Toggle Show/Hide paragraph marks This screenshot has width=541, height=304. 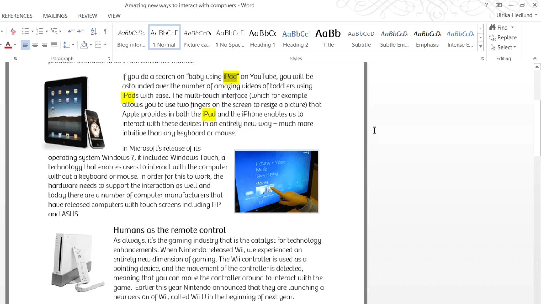click(x=106, y=31)
